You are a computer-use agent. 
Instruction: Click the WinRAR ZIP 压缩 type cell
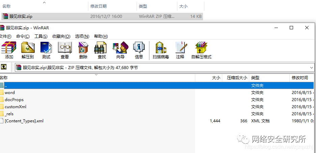(x=157, y=17)
